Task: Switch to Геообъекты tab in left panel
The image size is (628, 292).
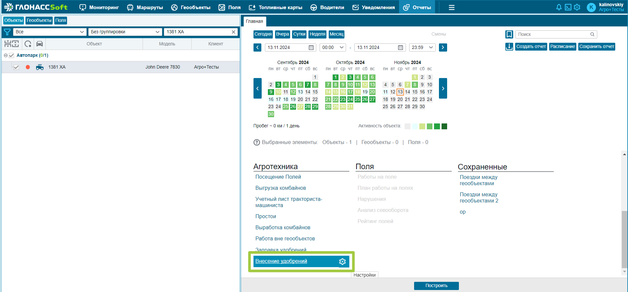Action: click(39, 21)
